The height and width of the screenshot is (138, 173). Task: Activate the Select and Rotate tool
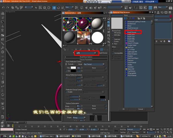click(x=58, y=8)
